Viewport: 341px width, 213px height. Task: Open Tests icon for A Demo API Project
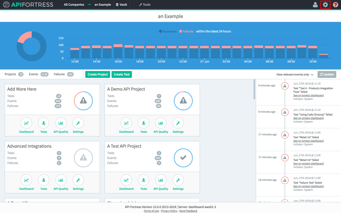pos(144,123)
